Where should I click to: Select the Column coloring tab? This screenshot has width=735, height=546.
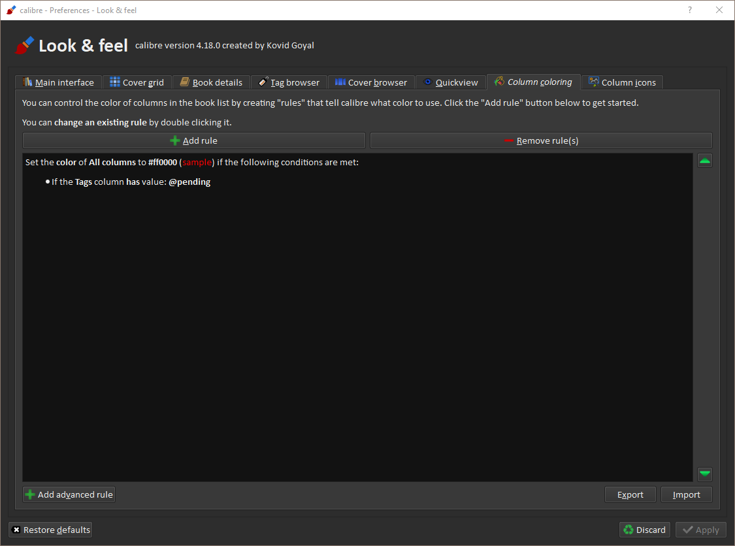click(x=533, y=82)
